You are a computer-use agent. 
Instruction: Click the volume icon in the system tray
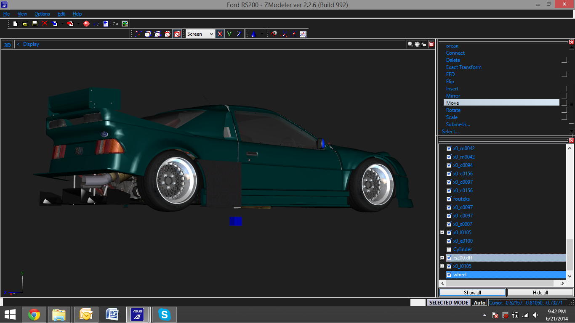[535, 315]
